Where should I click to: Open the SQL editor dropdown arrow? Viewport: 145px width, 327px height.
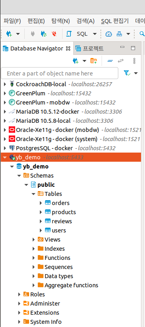95,34
